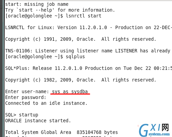This screenshot has width=172, height=137.
Task: Click the 'Copyright (c) 1991, 2009' line
Action: [80, 39]
